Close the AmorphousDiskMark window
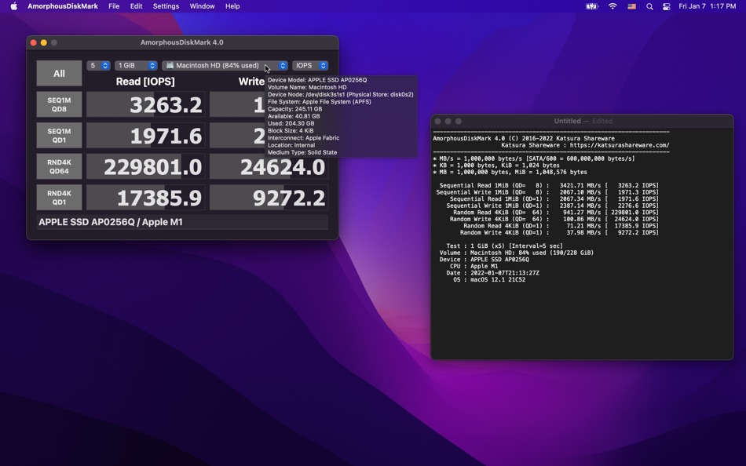Screen dimensions: 746x466 [x=33, y=43]
